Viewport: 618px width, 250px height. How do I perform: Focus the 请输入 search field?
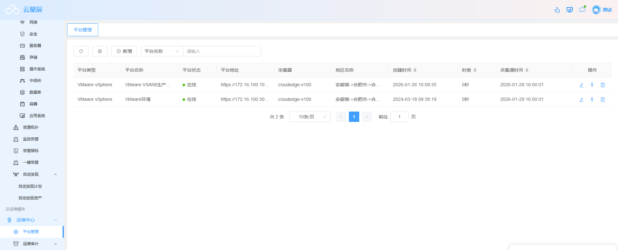point(222,51)
